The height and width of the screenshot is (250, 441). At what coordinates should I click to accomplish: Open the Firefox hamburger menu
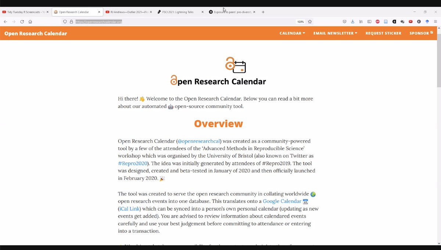point(435,22)
